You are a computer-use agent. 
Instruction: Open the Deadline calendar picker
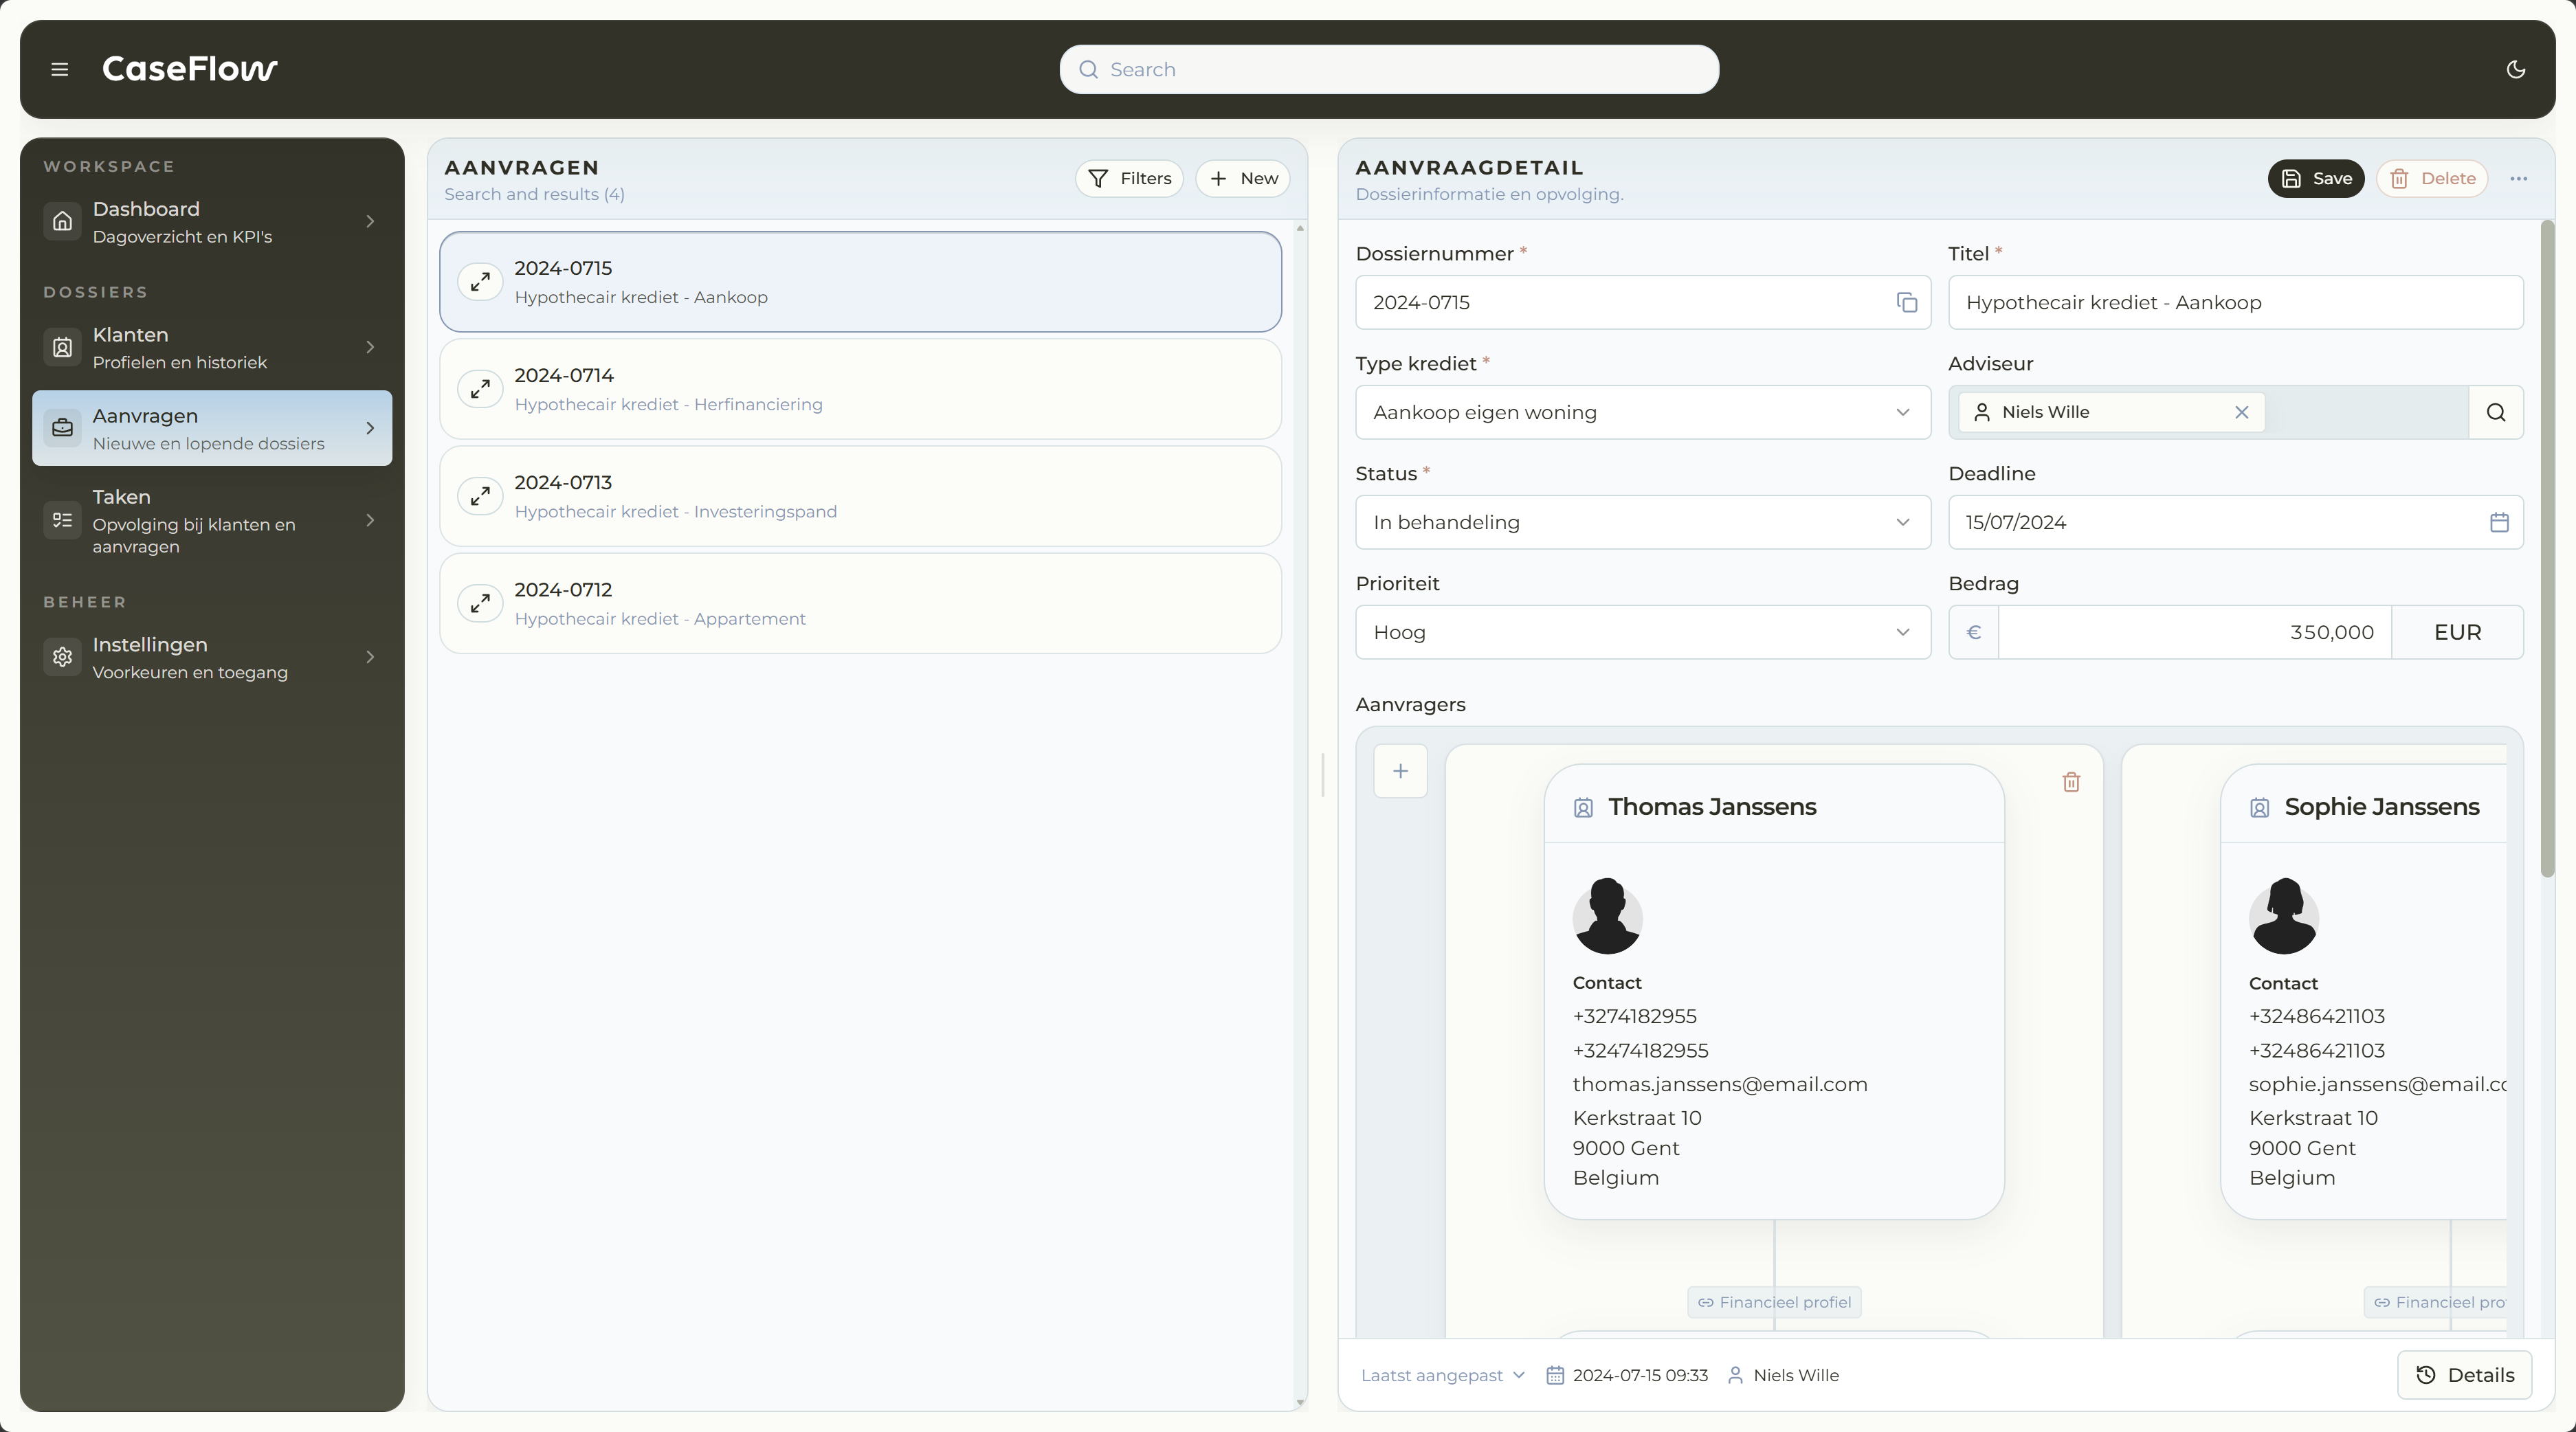tap(2498, 522)
